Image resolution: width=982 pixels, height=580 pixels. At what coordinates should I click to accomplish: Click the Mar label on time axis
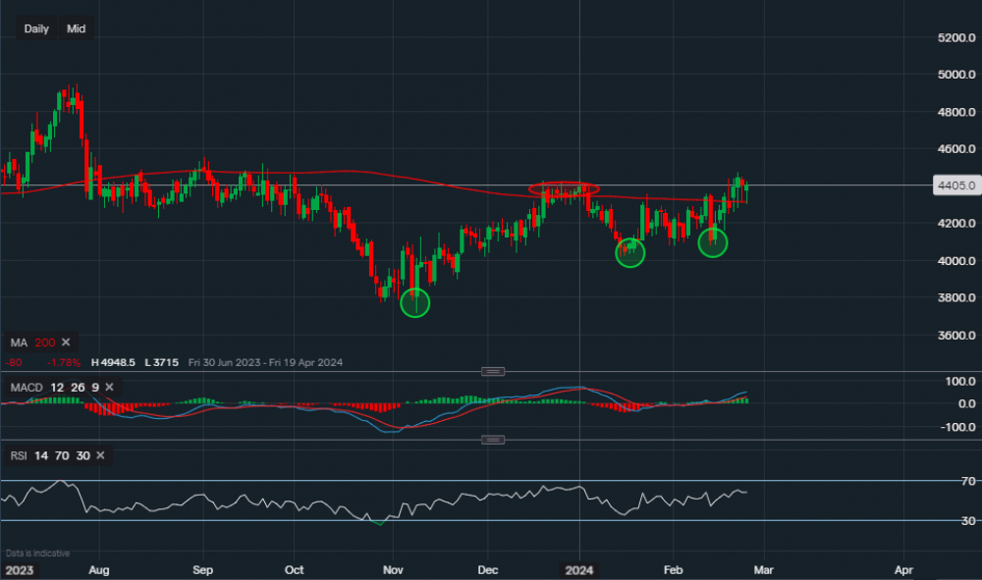coord(764,569)
